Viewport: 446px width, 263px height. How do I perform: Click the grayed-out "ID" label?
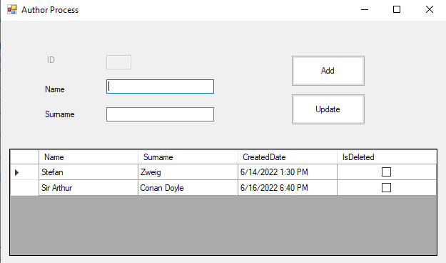[x=51, y=60]
